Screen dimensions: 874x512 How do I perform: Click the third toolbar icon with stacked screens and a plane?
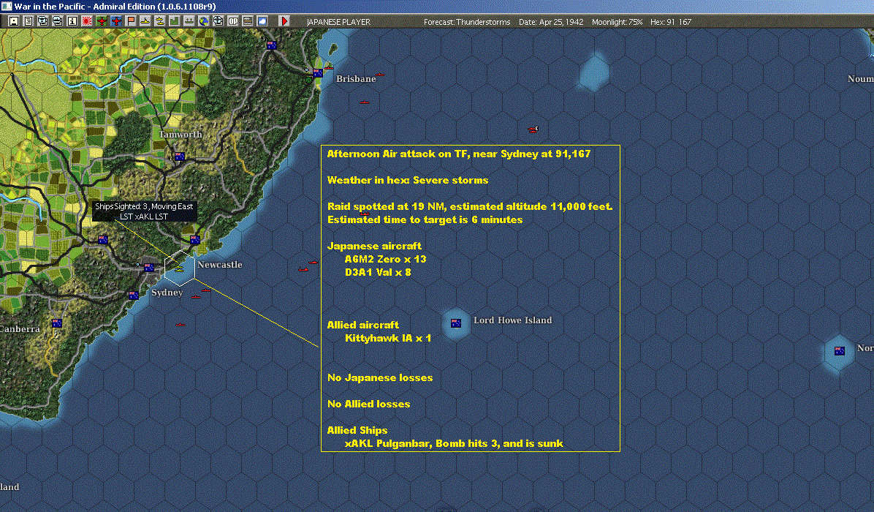(x=43, y=21)
